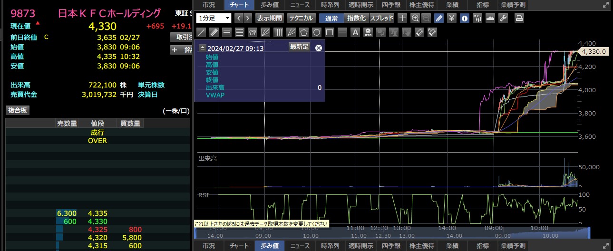Click the 表示期間 button
Image resolution: width=613 pixels, height=251 pixels.
(x=269, y=18)
